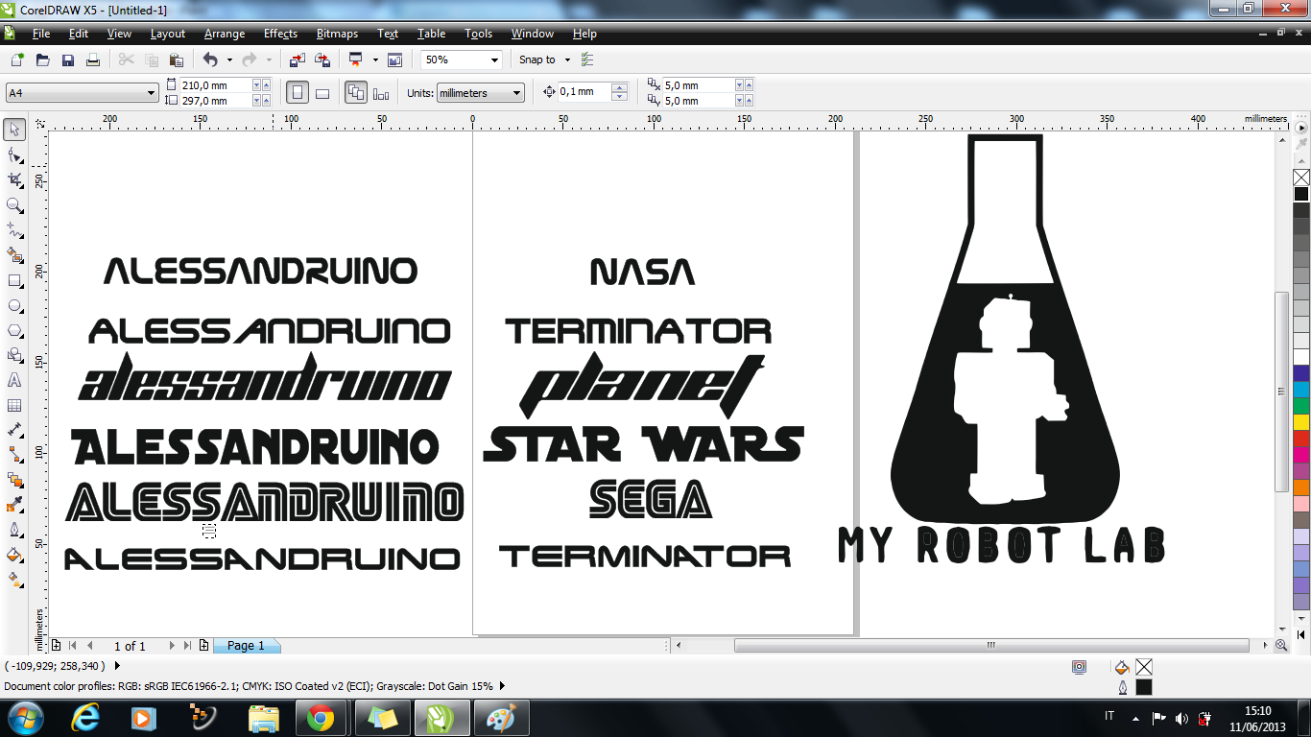Pick the no-fill X swatch in the palette

[1301, 178]
